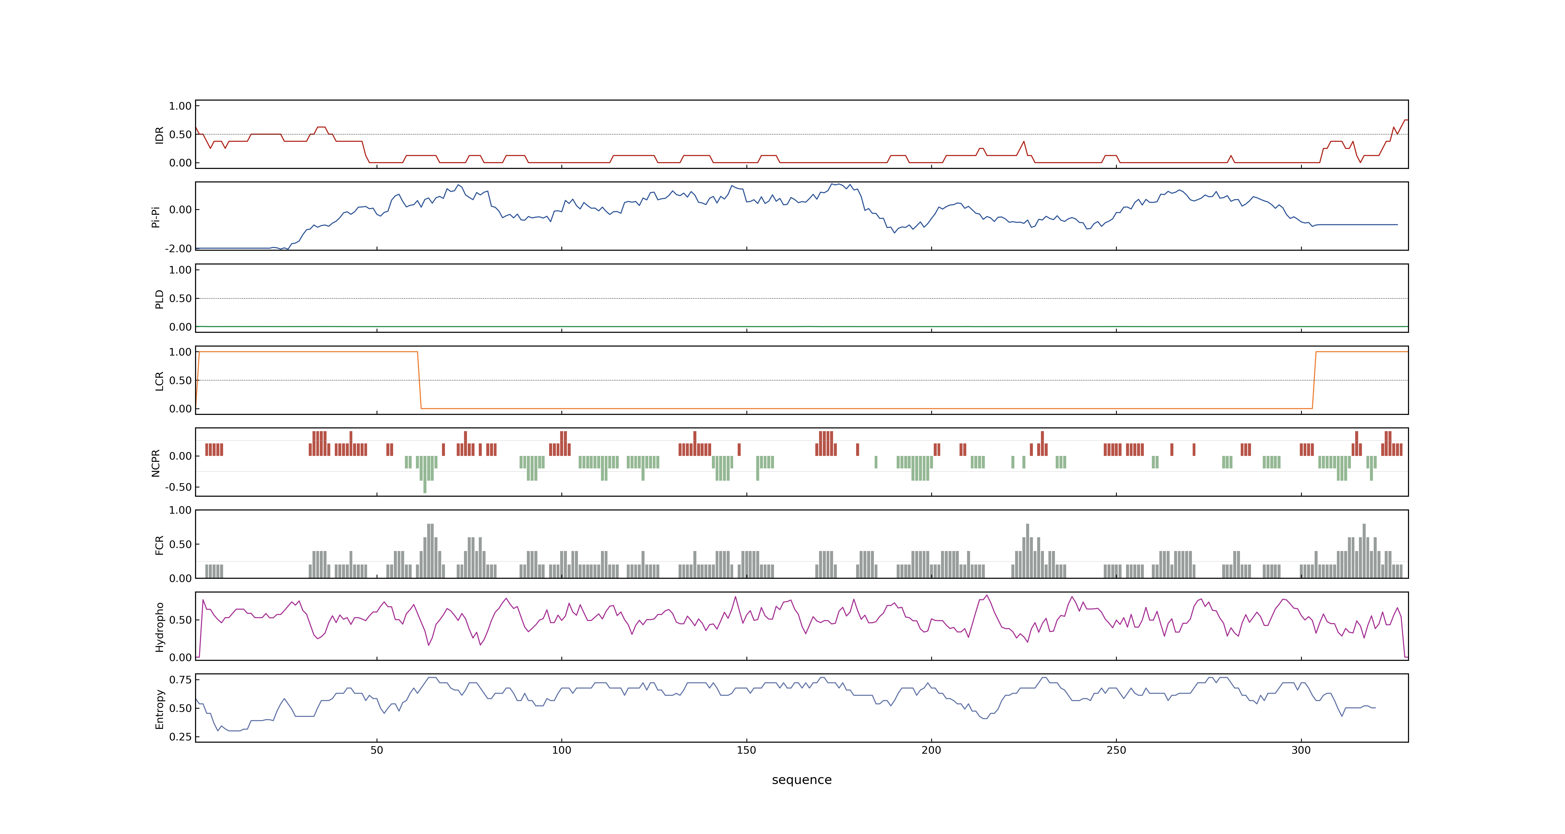Click the '1.00' tick of the LCR panel

point(181,352)
